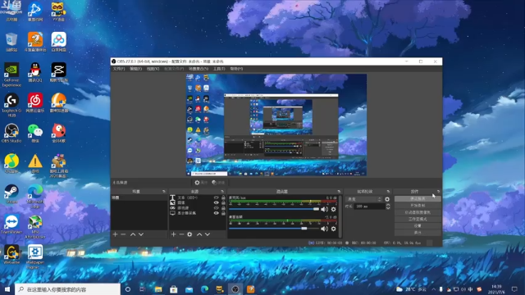Toggle visibility eye of text source
525x295 pixels.
point(216,197)
